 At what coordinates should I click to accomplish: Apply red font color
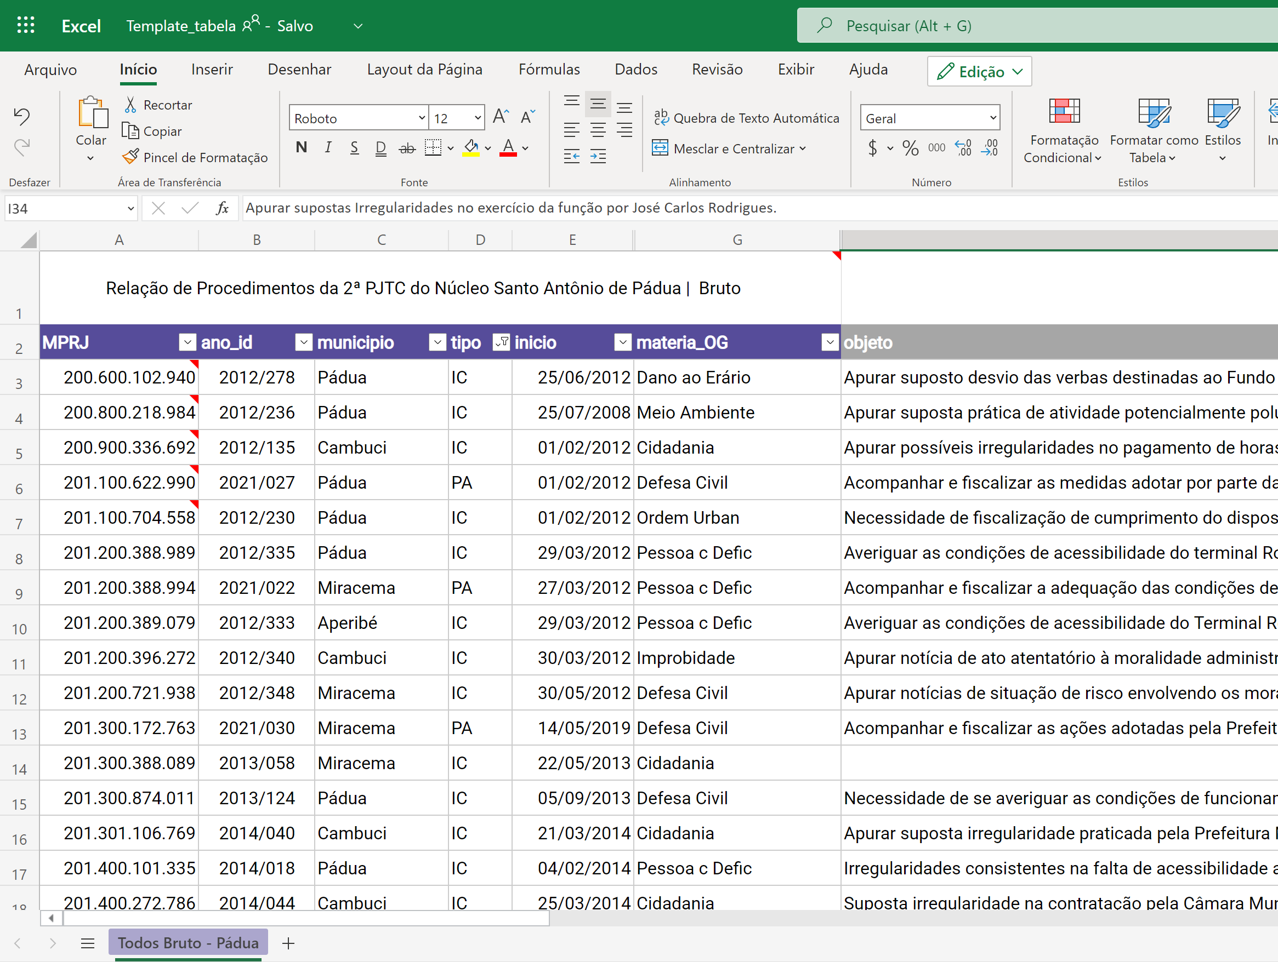508,148
